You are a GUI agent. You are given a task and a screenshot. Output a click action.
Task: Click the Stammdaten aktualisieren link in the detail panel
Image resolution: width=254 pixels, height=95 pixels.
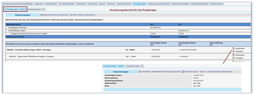pos(221,72)
